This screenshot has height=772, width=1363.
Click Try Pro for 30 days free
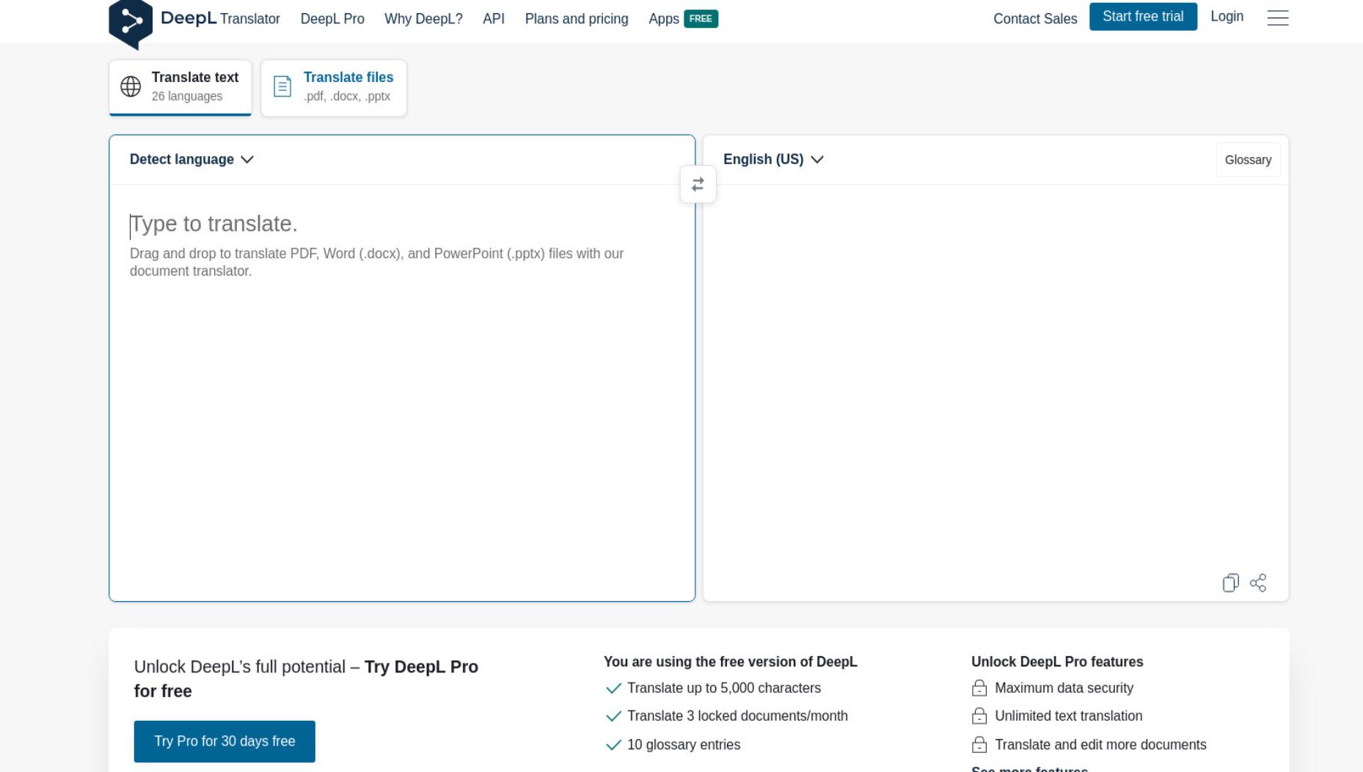tap(224, 741)
